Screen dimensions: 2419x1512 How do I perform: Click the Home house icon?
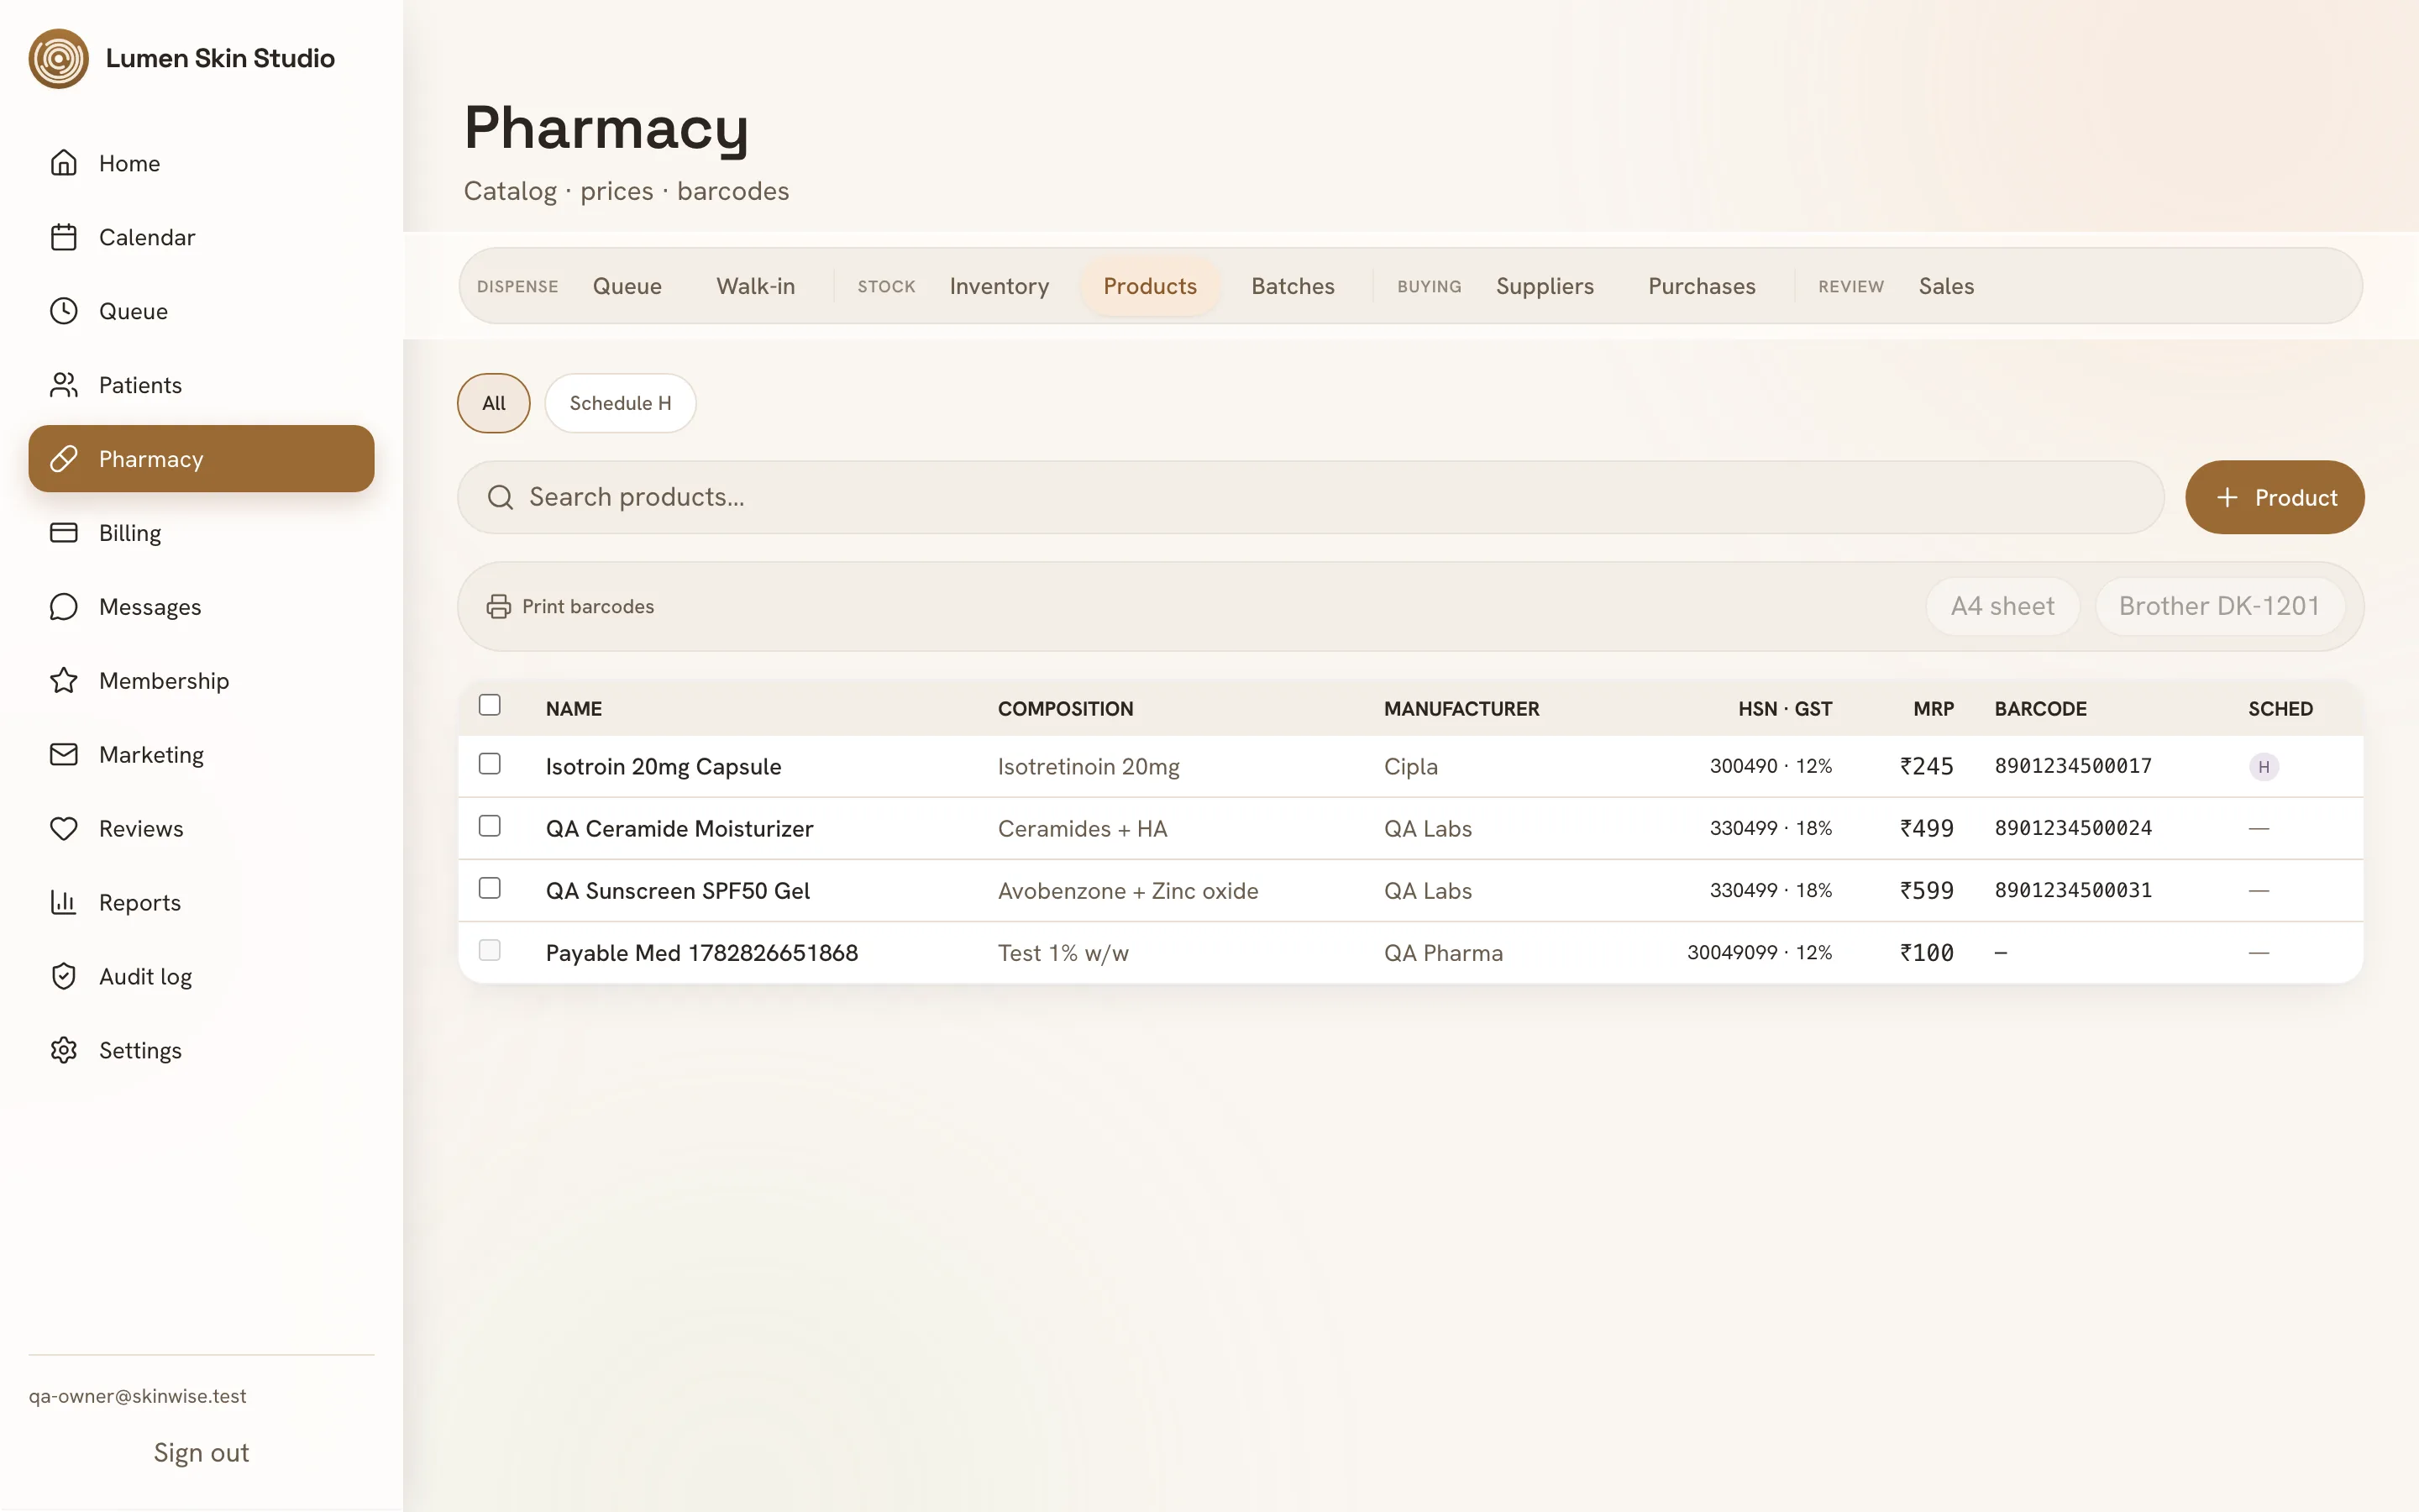pos(64,163)
